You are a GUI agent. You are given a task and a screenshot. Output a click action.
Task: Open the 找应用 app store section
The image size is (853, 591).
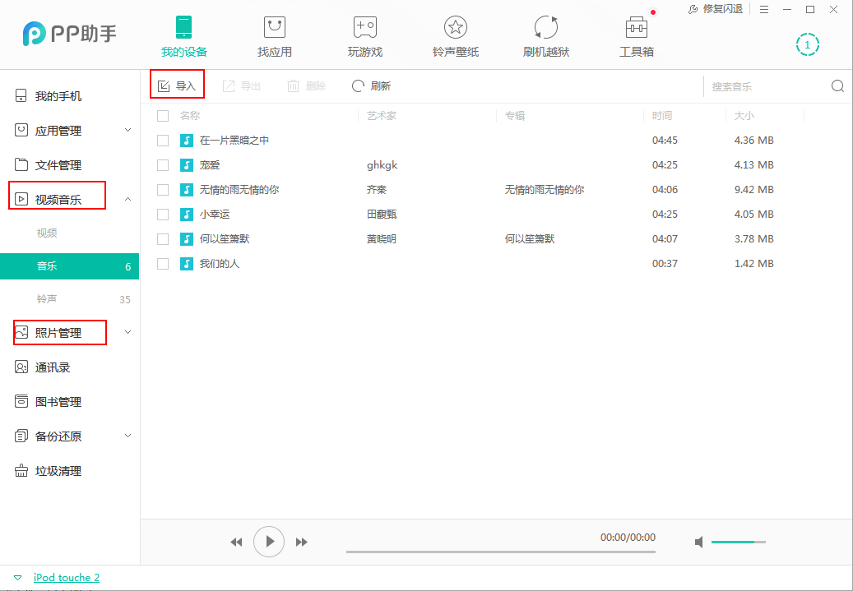pos(274,35)
